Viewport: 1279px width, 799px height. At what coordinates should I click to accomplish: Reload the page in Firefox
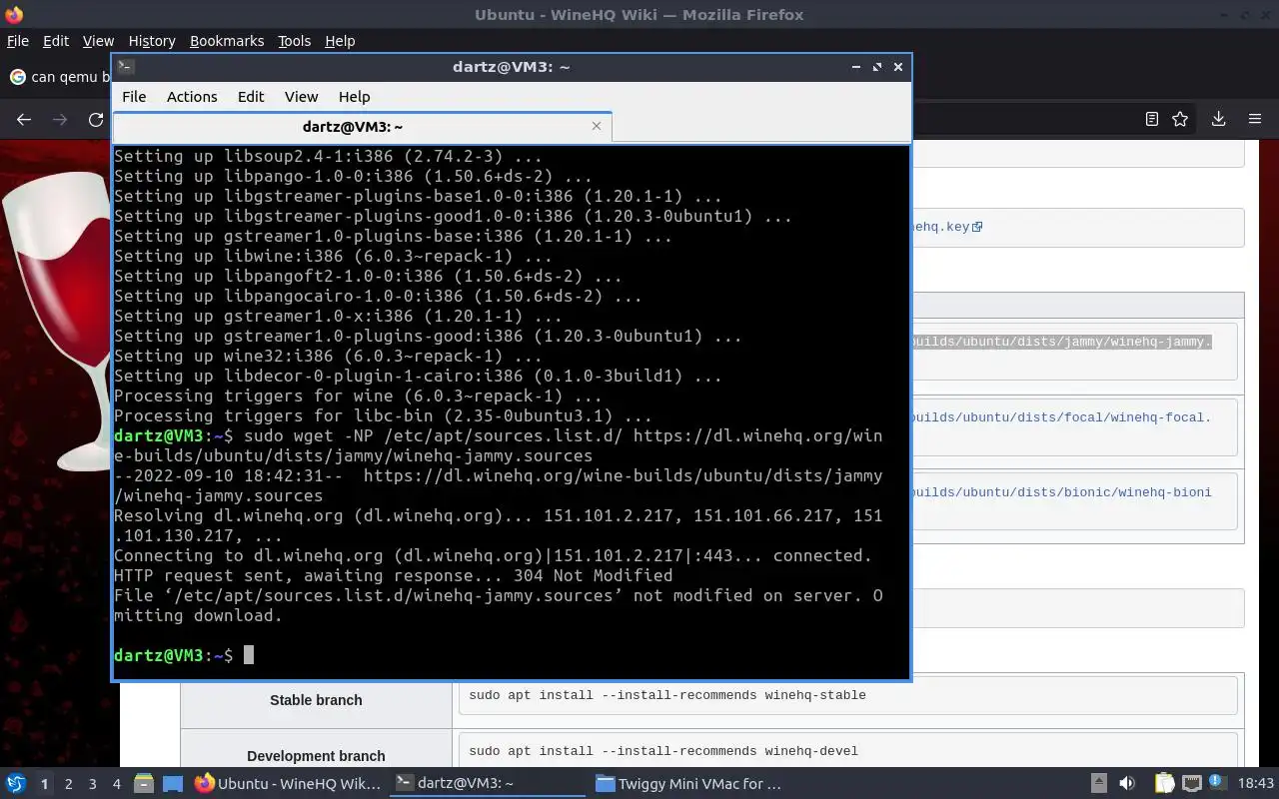coord(96,119)
